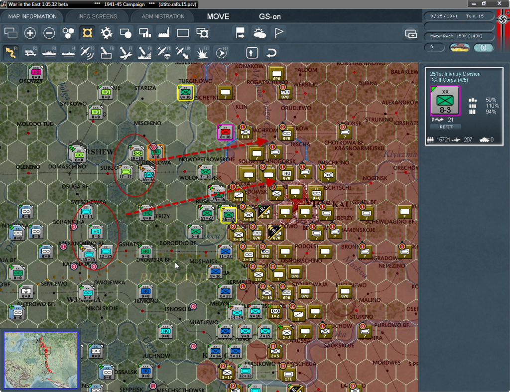The height and width of the screenshot is (392, 510).
Task: Click the 15721 men count in unit panel
Action: pyautogui.click(x=443, y=139)
